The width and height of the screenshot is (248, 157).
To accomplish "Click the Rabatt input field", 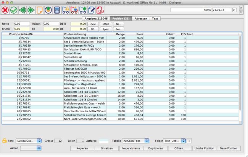I will (51, 24).
